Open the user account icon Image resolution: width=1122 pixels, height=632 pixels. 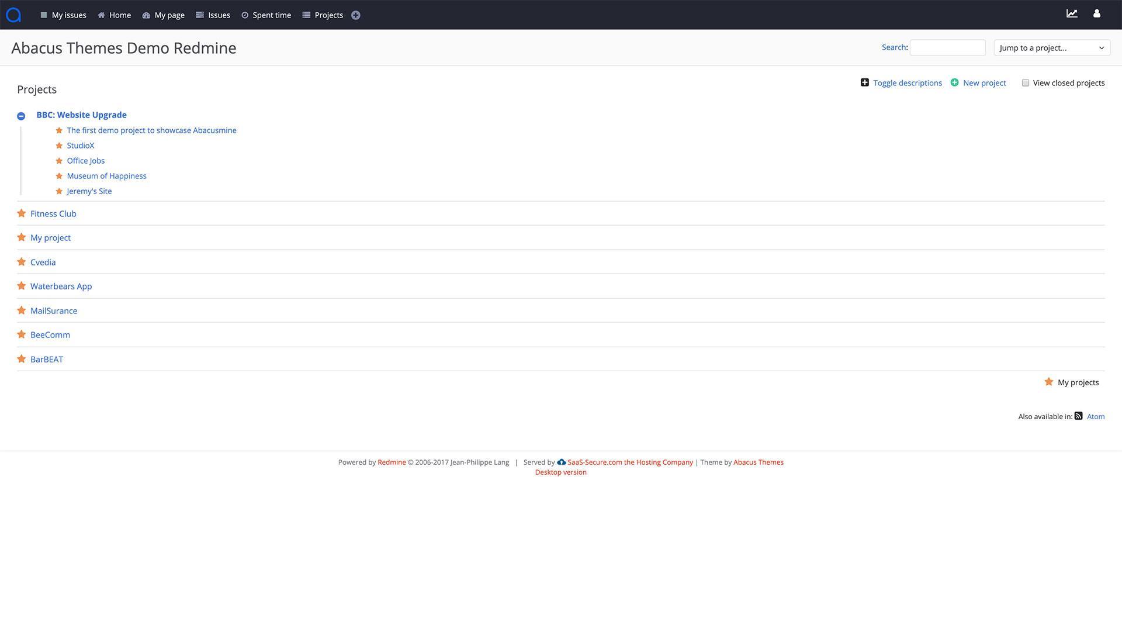tap(1097, 13)
